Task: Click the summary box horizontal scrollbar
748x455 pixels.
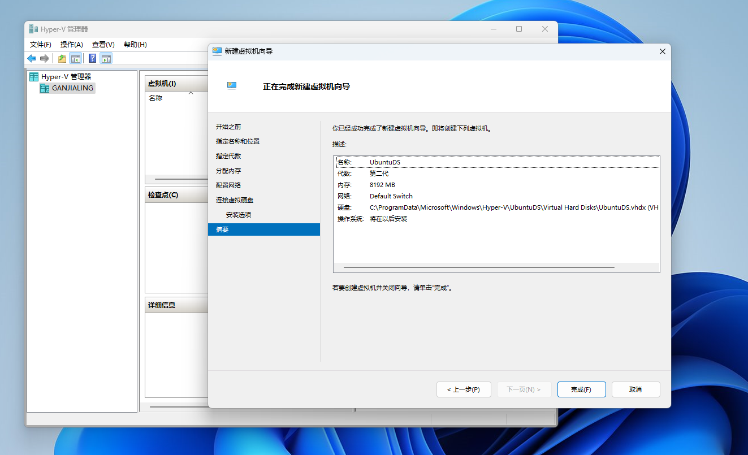Action: (x=479, y=267)
